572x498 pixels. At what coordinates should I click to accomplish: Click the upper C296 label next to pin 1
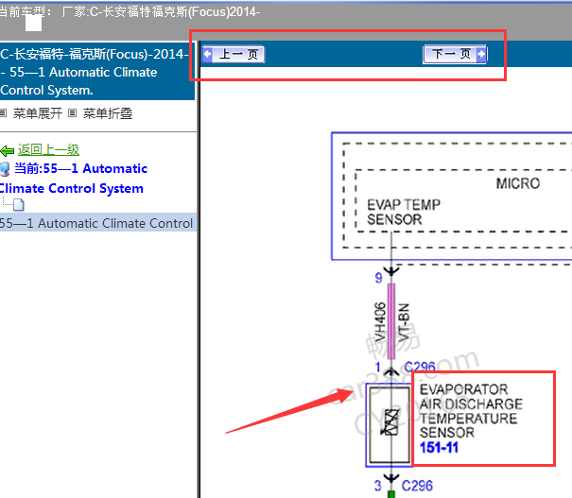[420, 367]
